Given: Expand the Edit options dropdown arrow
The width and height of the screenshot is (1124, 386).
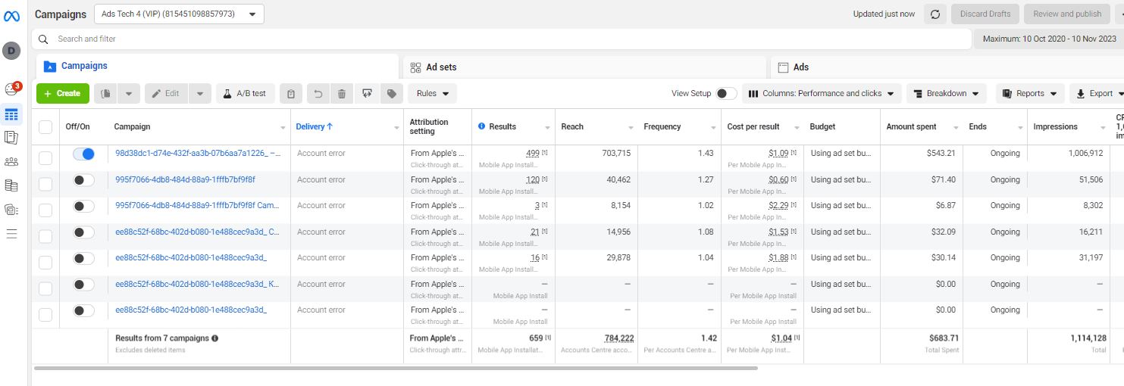Looking at the screenshot, I should 199,94.
